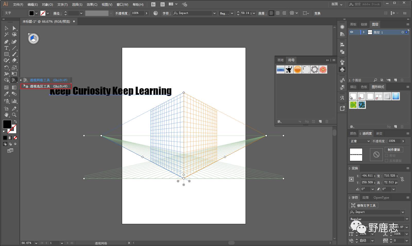Open the Impact font family dropdown
The height and width of the screenshot is (246, 412).
pyautogui.click(x=214, y=13)
